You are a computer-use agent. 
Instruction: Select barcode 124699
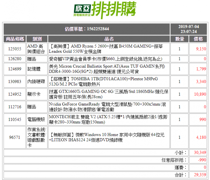click(x=15, y=69)
